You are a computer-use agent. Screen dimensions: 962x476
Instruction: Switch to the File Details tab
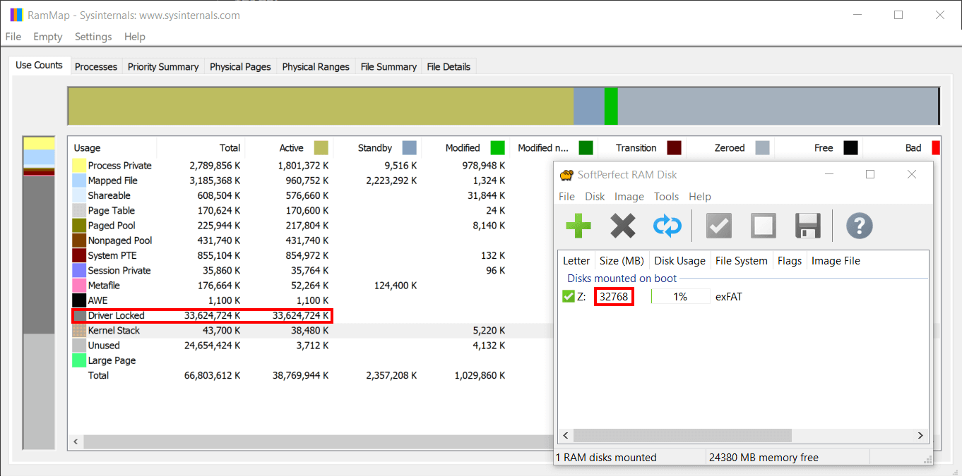(x=449, y=66)
